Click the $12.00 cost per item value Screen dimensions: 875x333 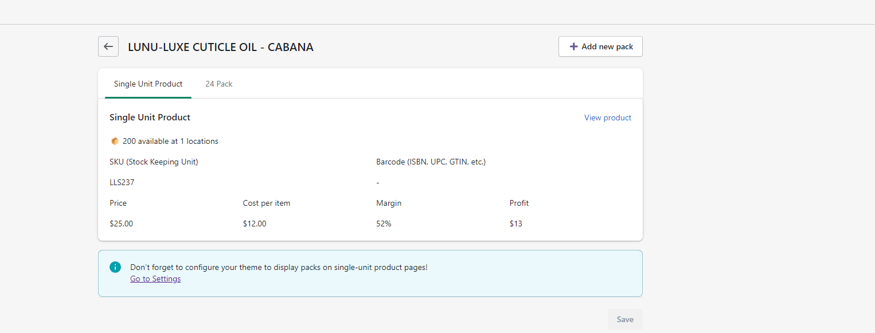[x=255, y=224]
